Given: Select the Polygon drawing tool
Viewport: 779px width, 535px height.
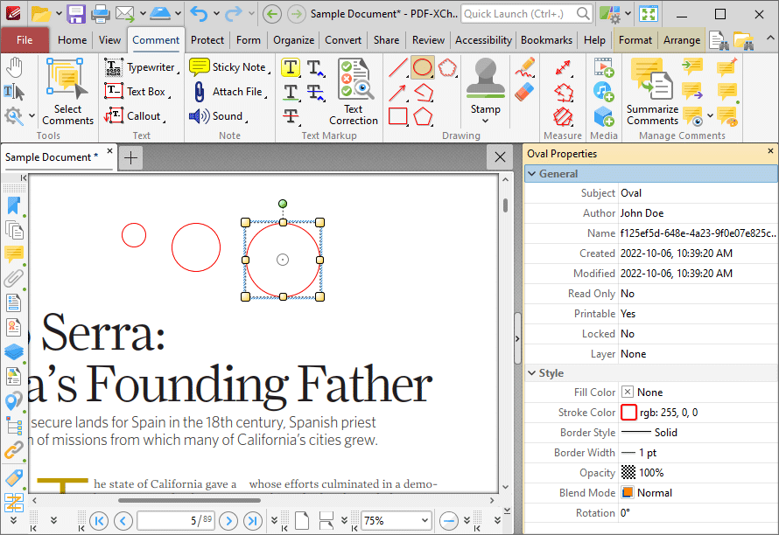Looking at the screenshot, I should (423, 116).
